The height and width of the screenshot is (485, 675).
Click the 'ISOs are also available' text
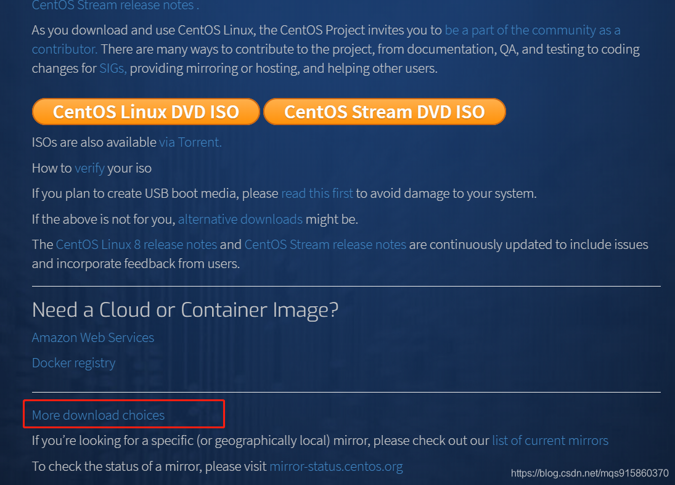[x=94, y=142]
